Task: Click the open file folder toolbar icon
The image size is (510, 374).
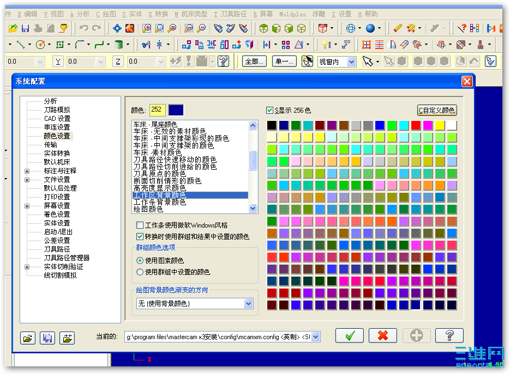Action: coord(13,28)
